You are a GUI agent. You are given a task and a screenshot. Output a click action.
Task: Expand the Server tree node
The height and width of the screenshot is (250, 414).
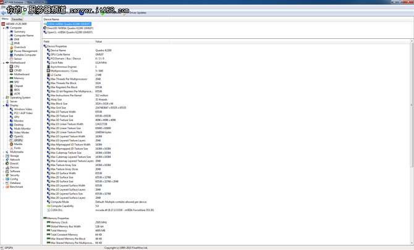pos(4,101)
